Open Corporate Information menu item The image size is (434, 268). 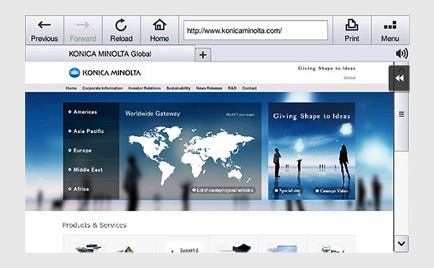coord(102,88)
